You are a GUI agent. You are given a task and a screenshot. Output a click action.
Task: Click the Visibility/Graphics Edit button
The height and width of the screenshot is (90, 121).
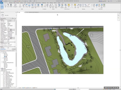(x=11, y=29)
